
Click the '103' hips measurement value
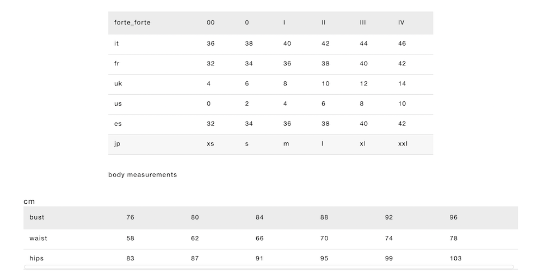click(455, 258)
